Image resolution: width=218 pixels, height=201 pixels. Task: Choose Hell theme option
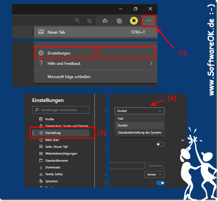click(x=140, y=119)
